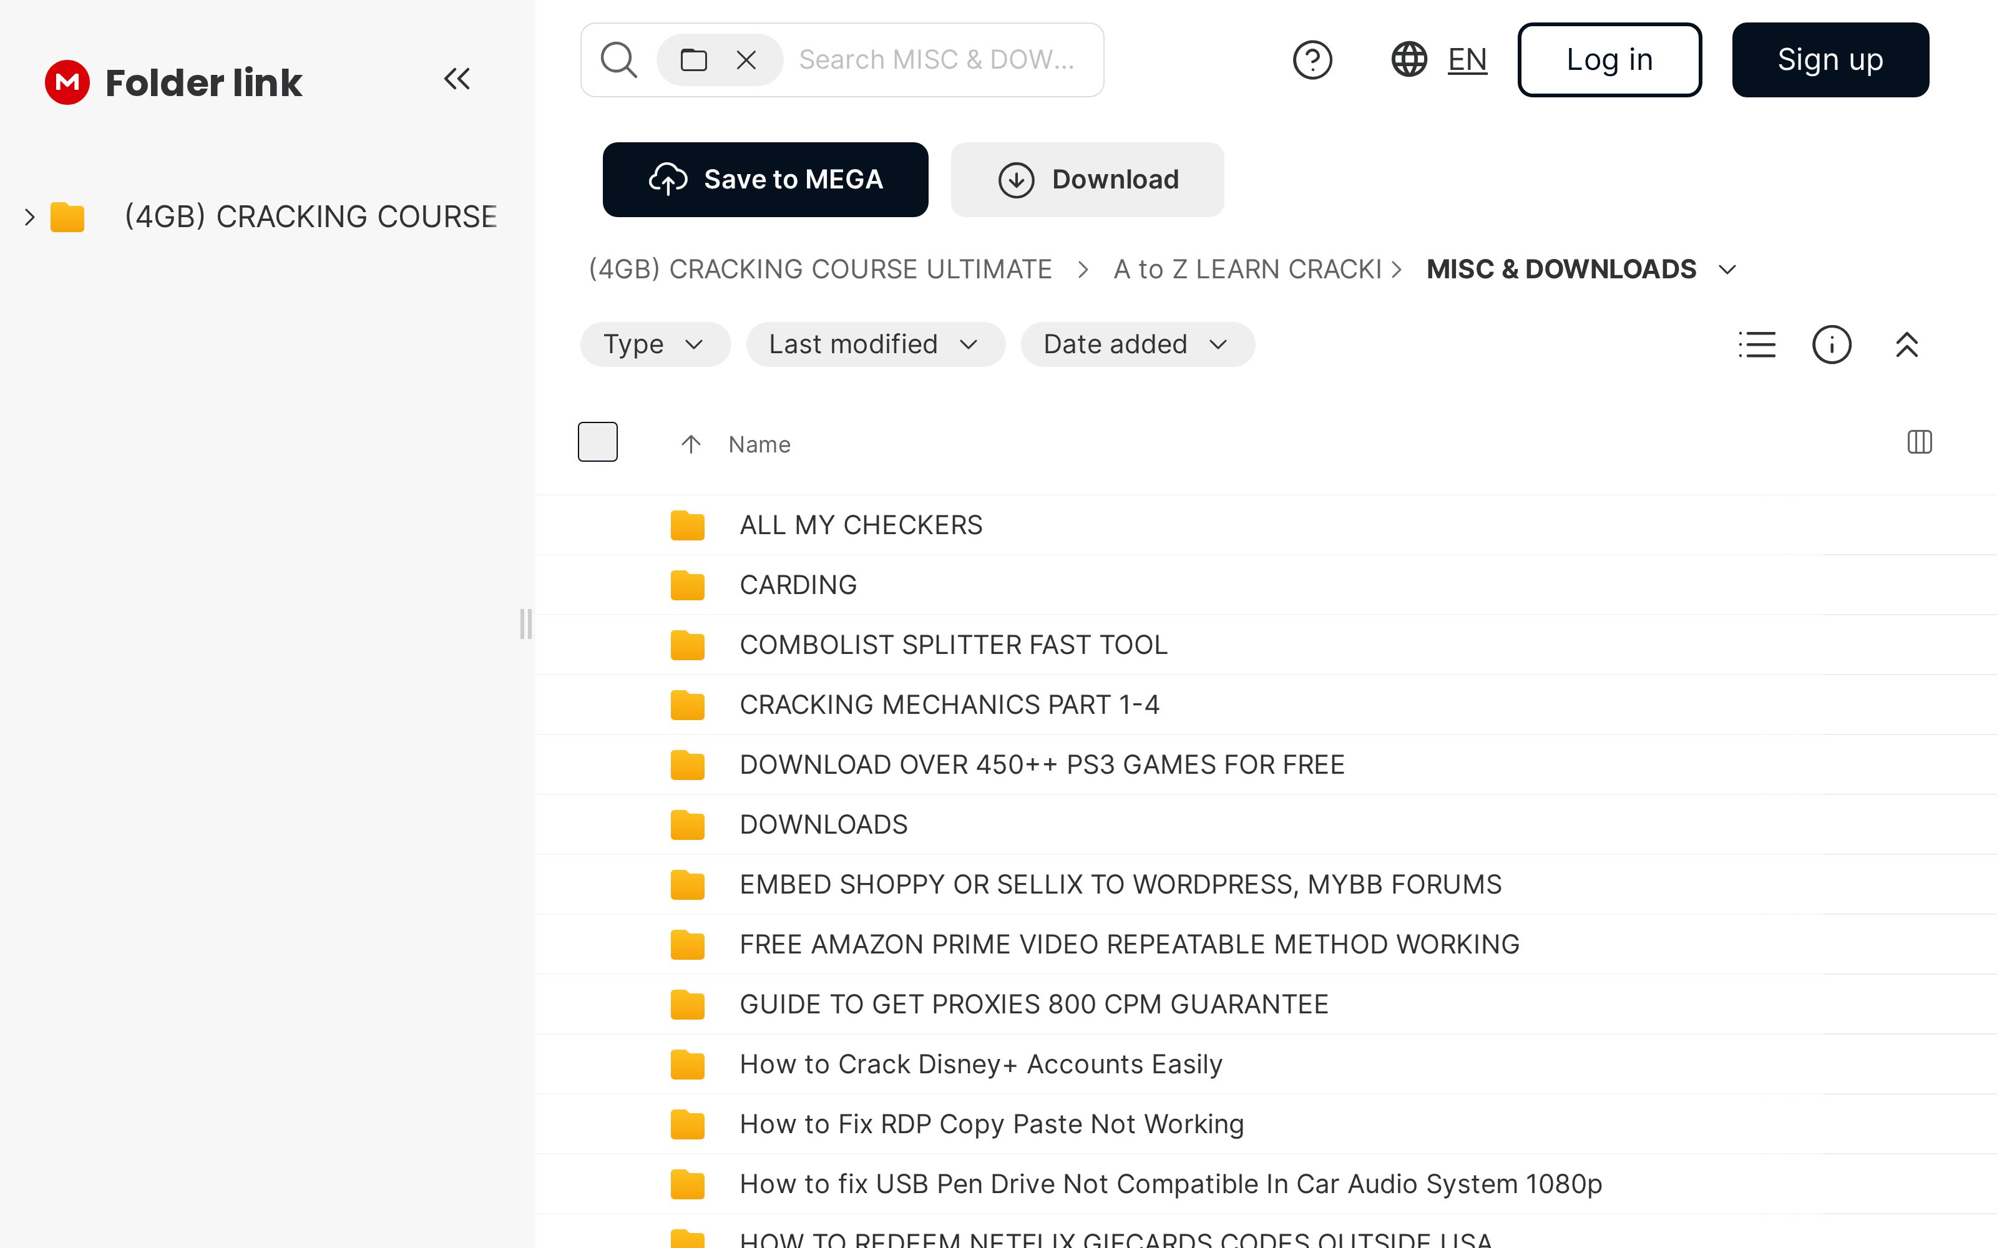Open CRACKING MECHANICS PART 1-4 name
Screen dimensions: 1997x1248
(949, 705)
